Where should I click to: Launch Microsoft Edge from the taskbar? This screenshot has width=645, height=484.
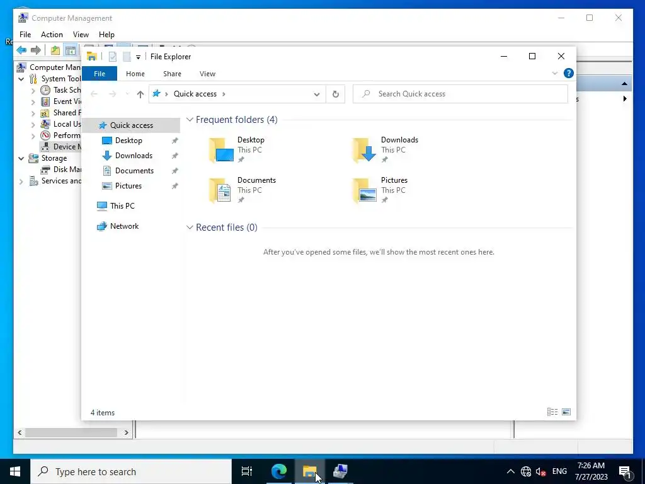pyautogui.click(x=278, y=471)
